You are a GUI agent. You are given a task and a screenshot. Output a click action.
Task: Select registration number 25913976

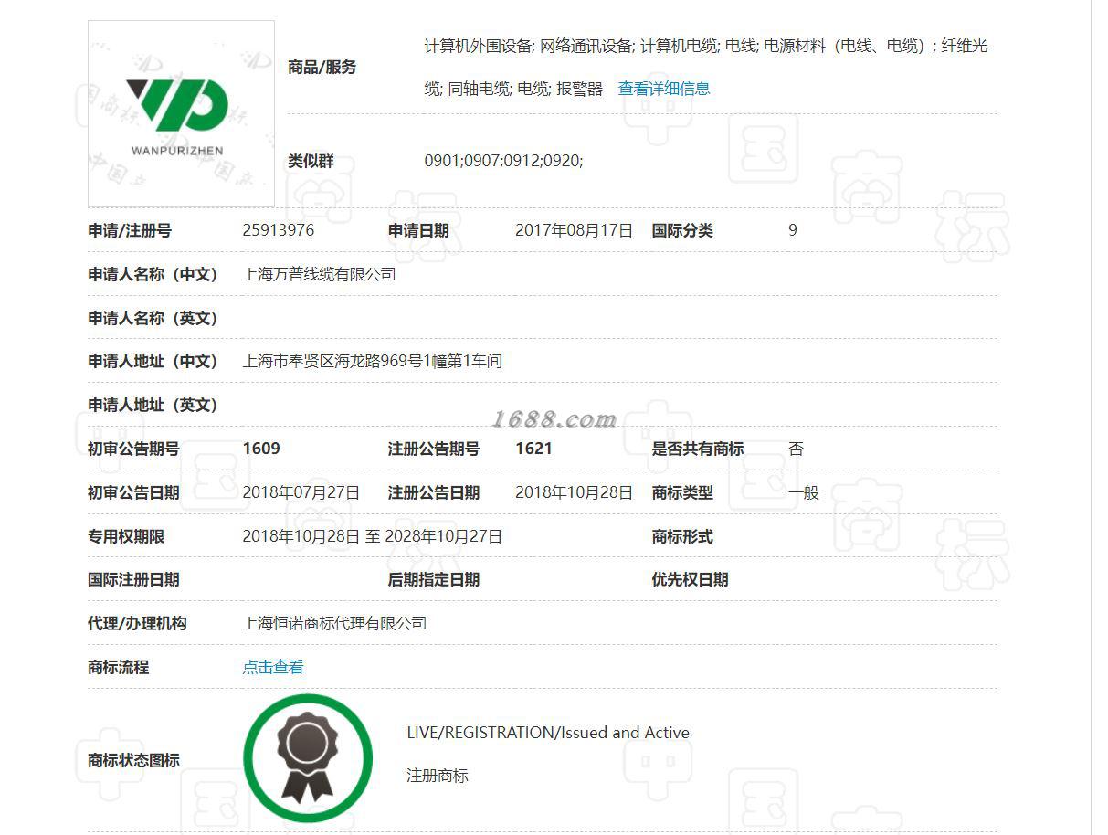point(279,230)
